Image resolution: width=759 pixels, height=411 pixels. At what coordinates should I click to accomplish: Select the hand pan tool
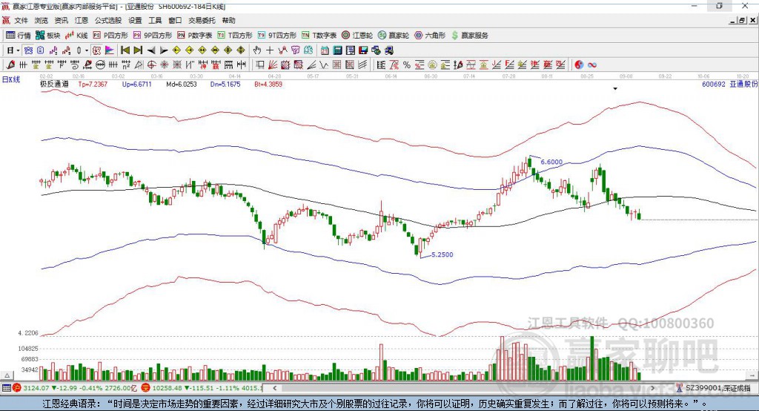pyautogui.click(x=257, y=50)
